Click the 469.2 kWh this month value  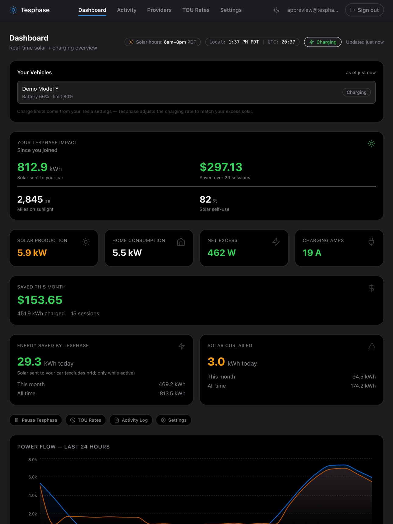click(x=172, y=384)
